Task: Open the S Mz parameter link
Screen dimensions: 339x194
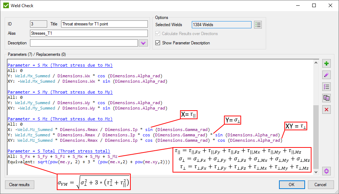Action: coord(60,119)
